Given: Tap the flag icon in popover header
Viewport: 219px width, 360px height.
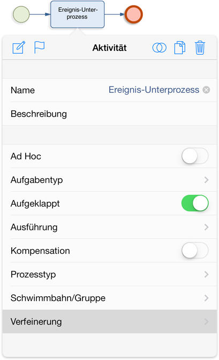Looking at the screenshot, I should [x=39, y=47].
